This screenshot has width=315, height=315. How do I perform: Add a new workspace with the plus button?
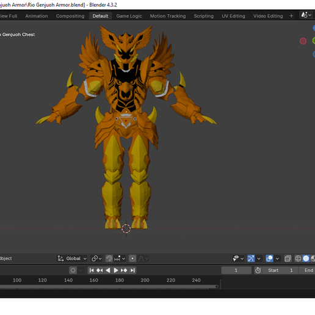291,16
